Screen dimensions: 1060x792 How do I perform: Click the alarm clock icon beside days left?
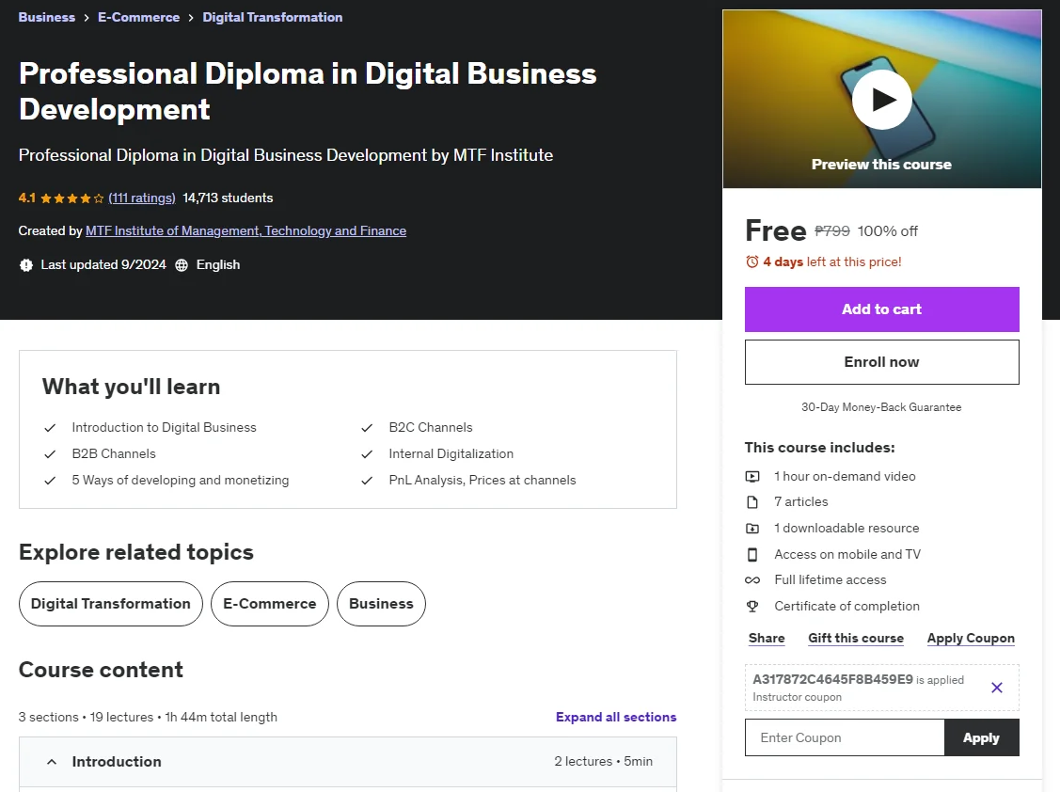(x=751, y=261)
